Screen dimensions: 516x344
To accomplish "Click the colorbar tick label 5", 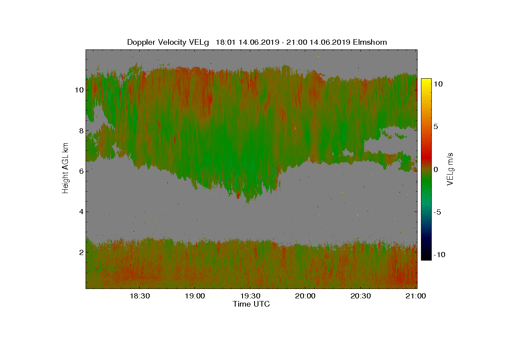I will coord(436,127).
